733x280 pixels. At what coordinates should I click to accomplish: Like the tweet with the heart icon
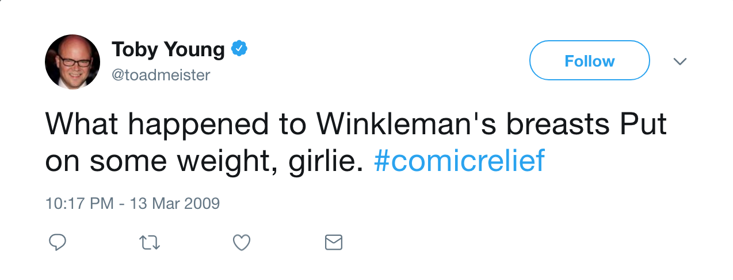(241, 243)
